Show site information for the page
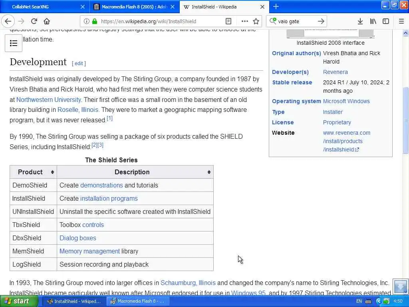This screenshot has height=307, width=409. click(87, 22)
